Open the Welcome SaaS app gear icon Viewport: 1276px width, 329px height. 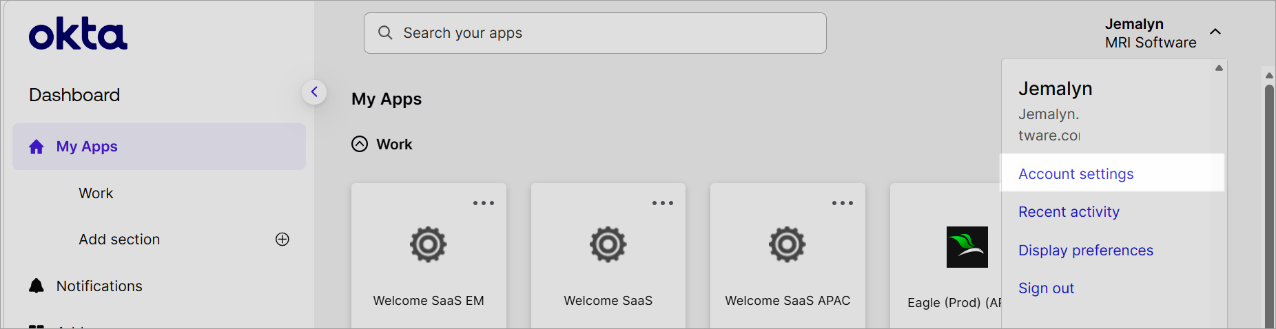(x=608, y=244)
